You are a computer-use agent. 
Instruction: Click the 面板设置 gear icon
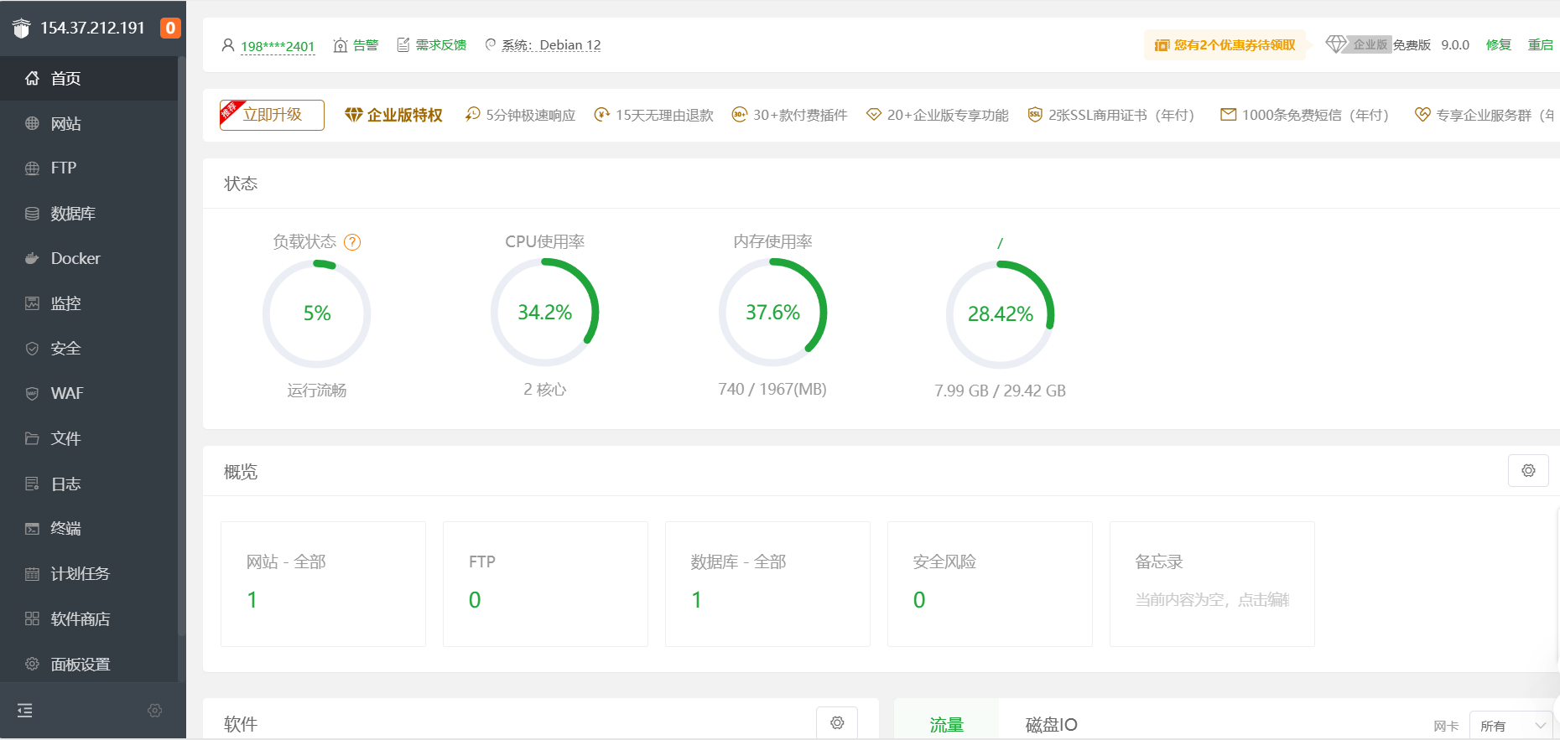pos(32,664)
